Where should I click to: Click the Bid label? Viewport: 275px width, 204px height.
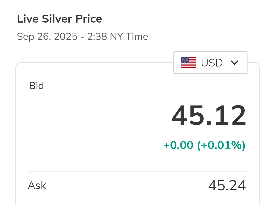tap(37, 86)
